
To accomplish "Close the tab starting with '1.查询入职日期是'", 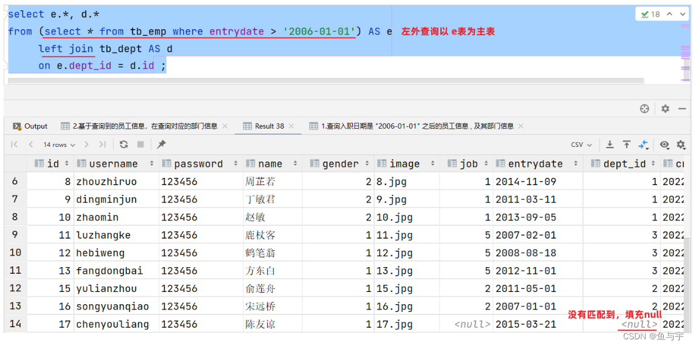I will [521, 126].
